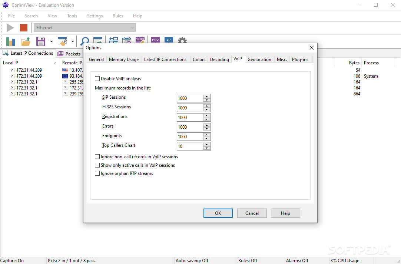Click the reconstruct session toolbar icon

click(113, 40)
